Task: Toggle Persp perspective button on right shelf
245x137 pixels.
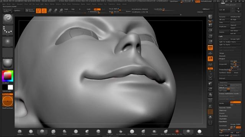Action: click(210, 48)
